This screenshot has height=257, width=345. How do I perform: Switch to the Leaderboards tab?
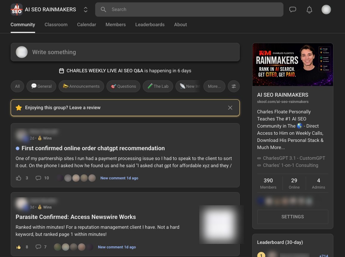point(150,25)
